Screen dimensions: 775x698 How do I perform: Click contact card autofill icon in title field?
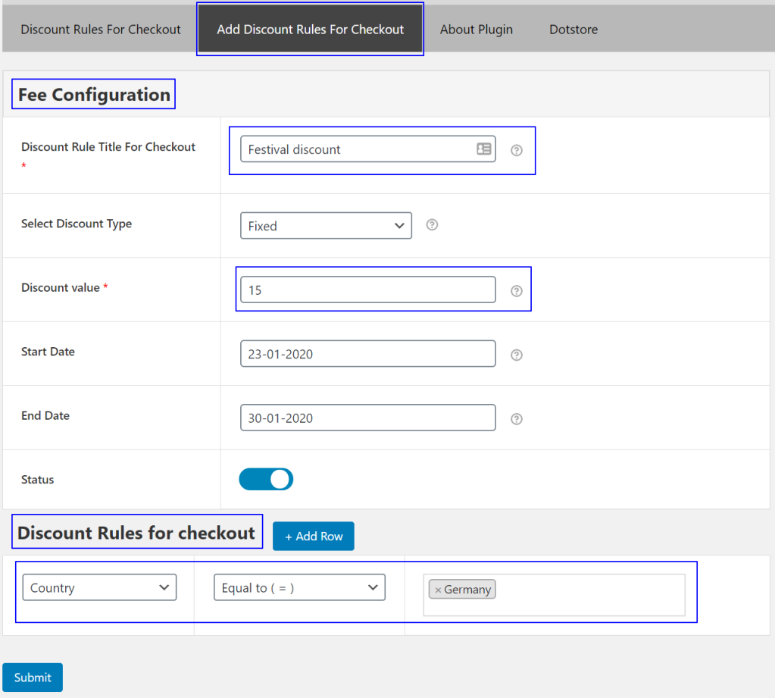coord(483,149)
